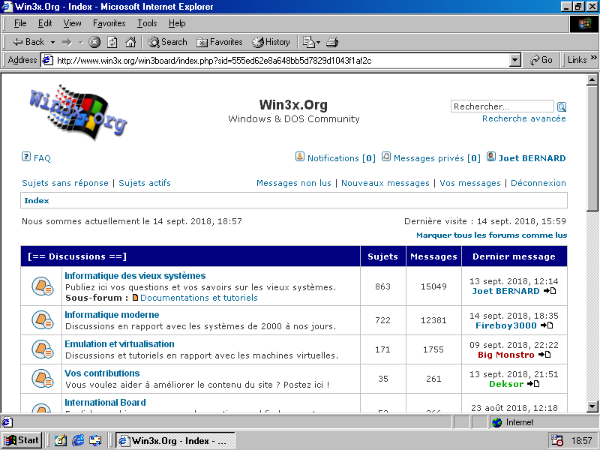Open the History toolbar panel

click(x=271, y=42)
